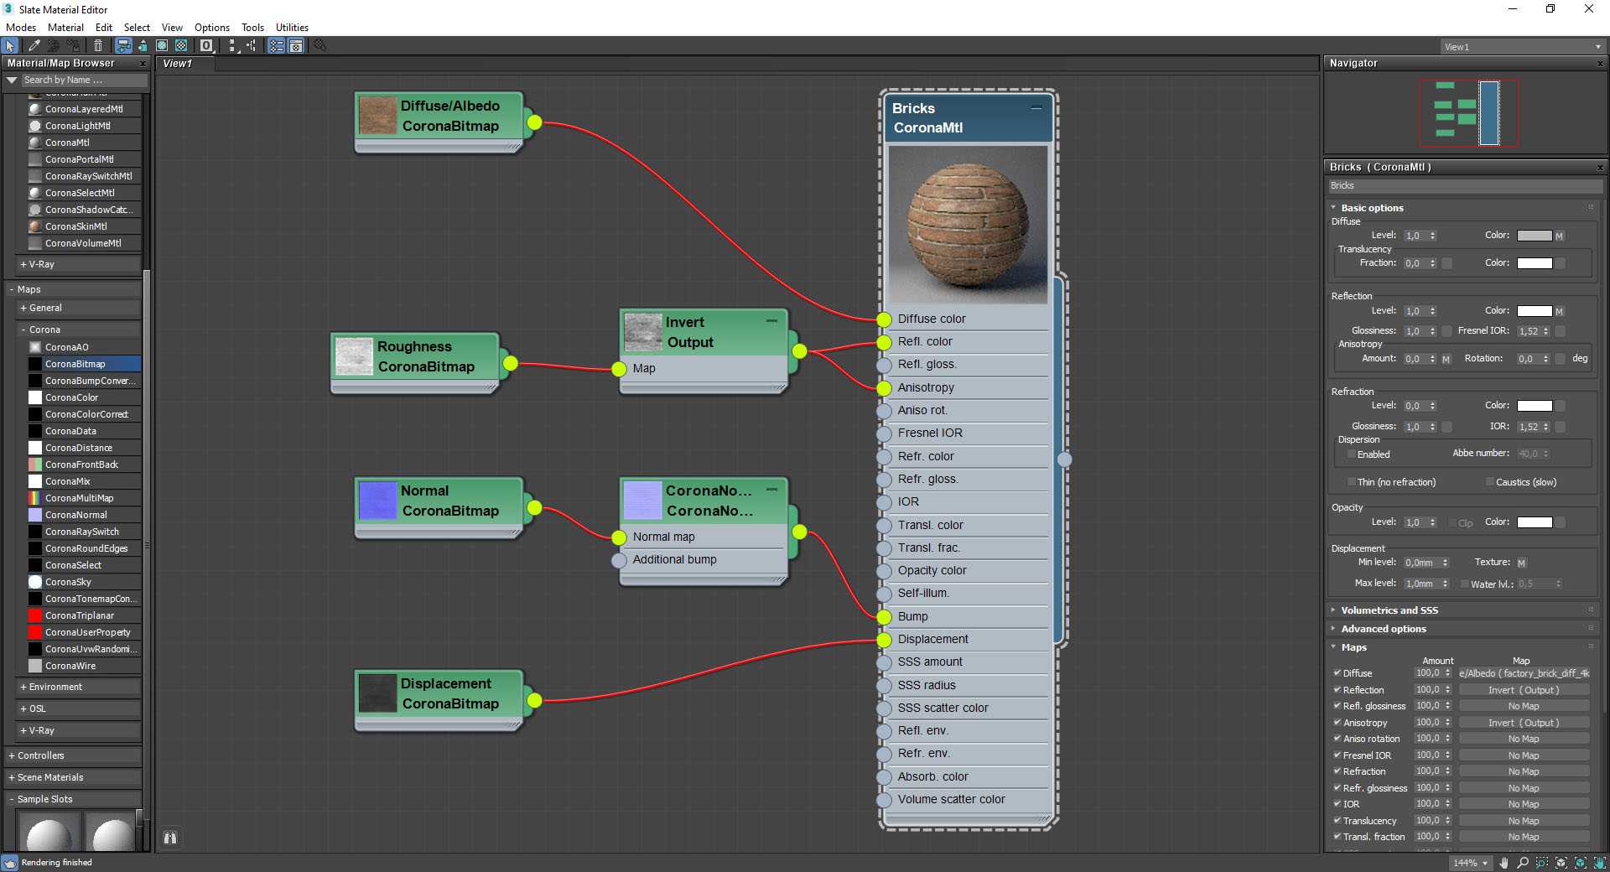Screen dimensions: 1610x872
Task: Open the zoom percentage dropdown
Action: coord(1485,863)
